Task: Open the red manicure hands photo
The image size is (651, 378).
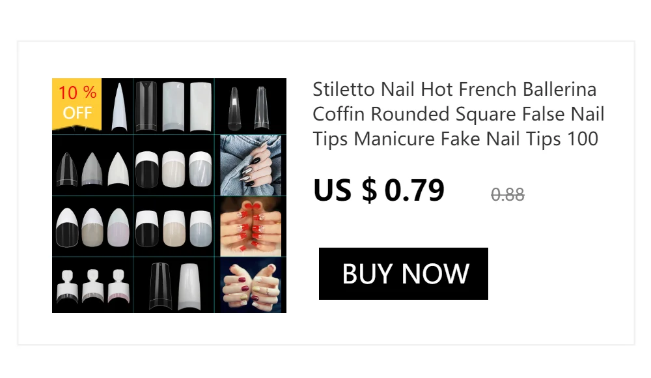Action: tap(251, 227)
